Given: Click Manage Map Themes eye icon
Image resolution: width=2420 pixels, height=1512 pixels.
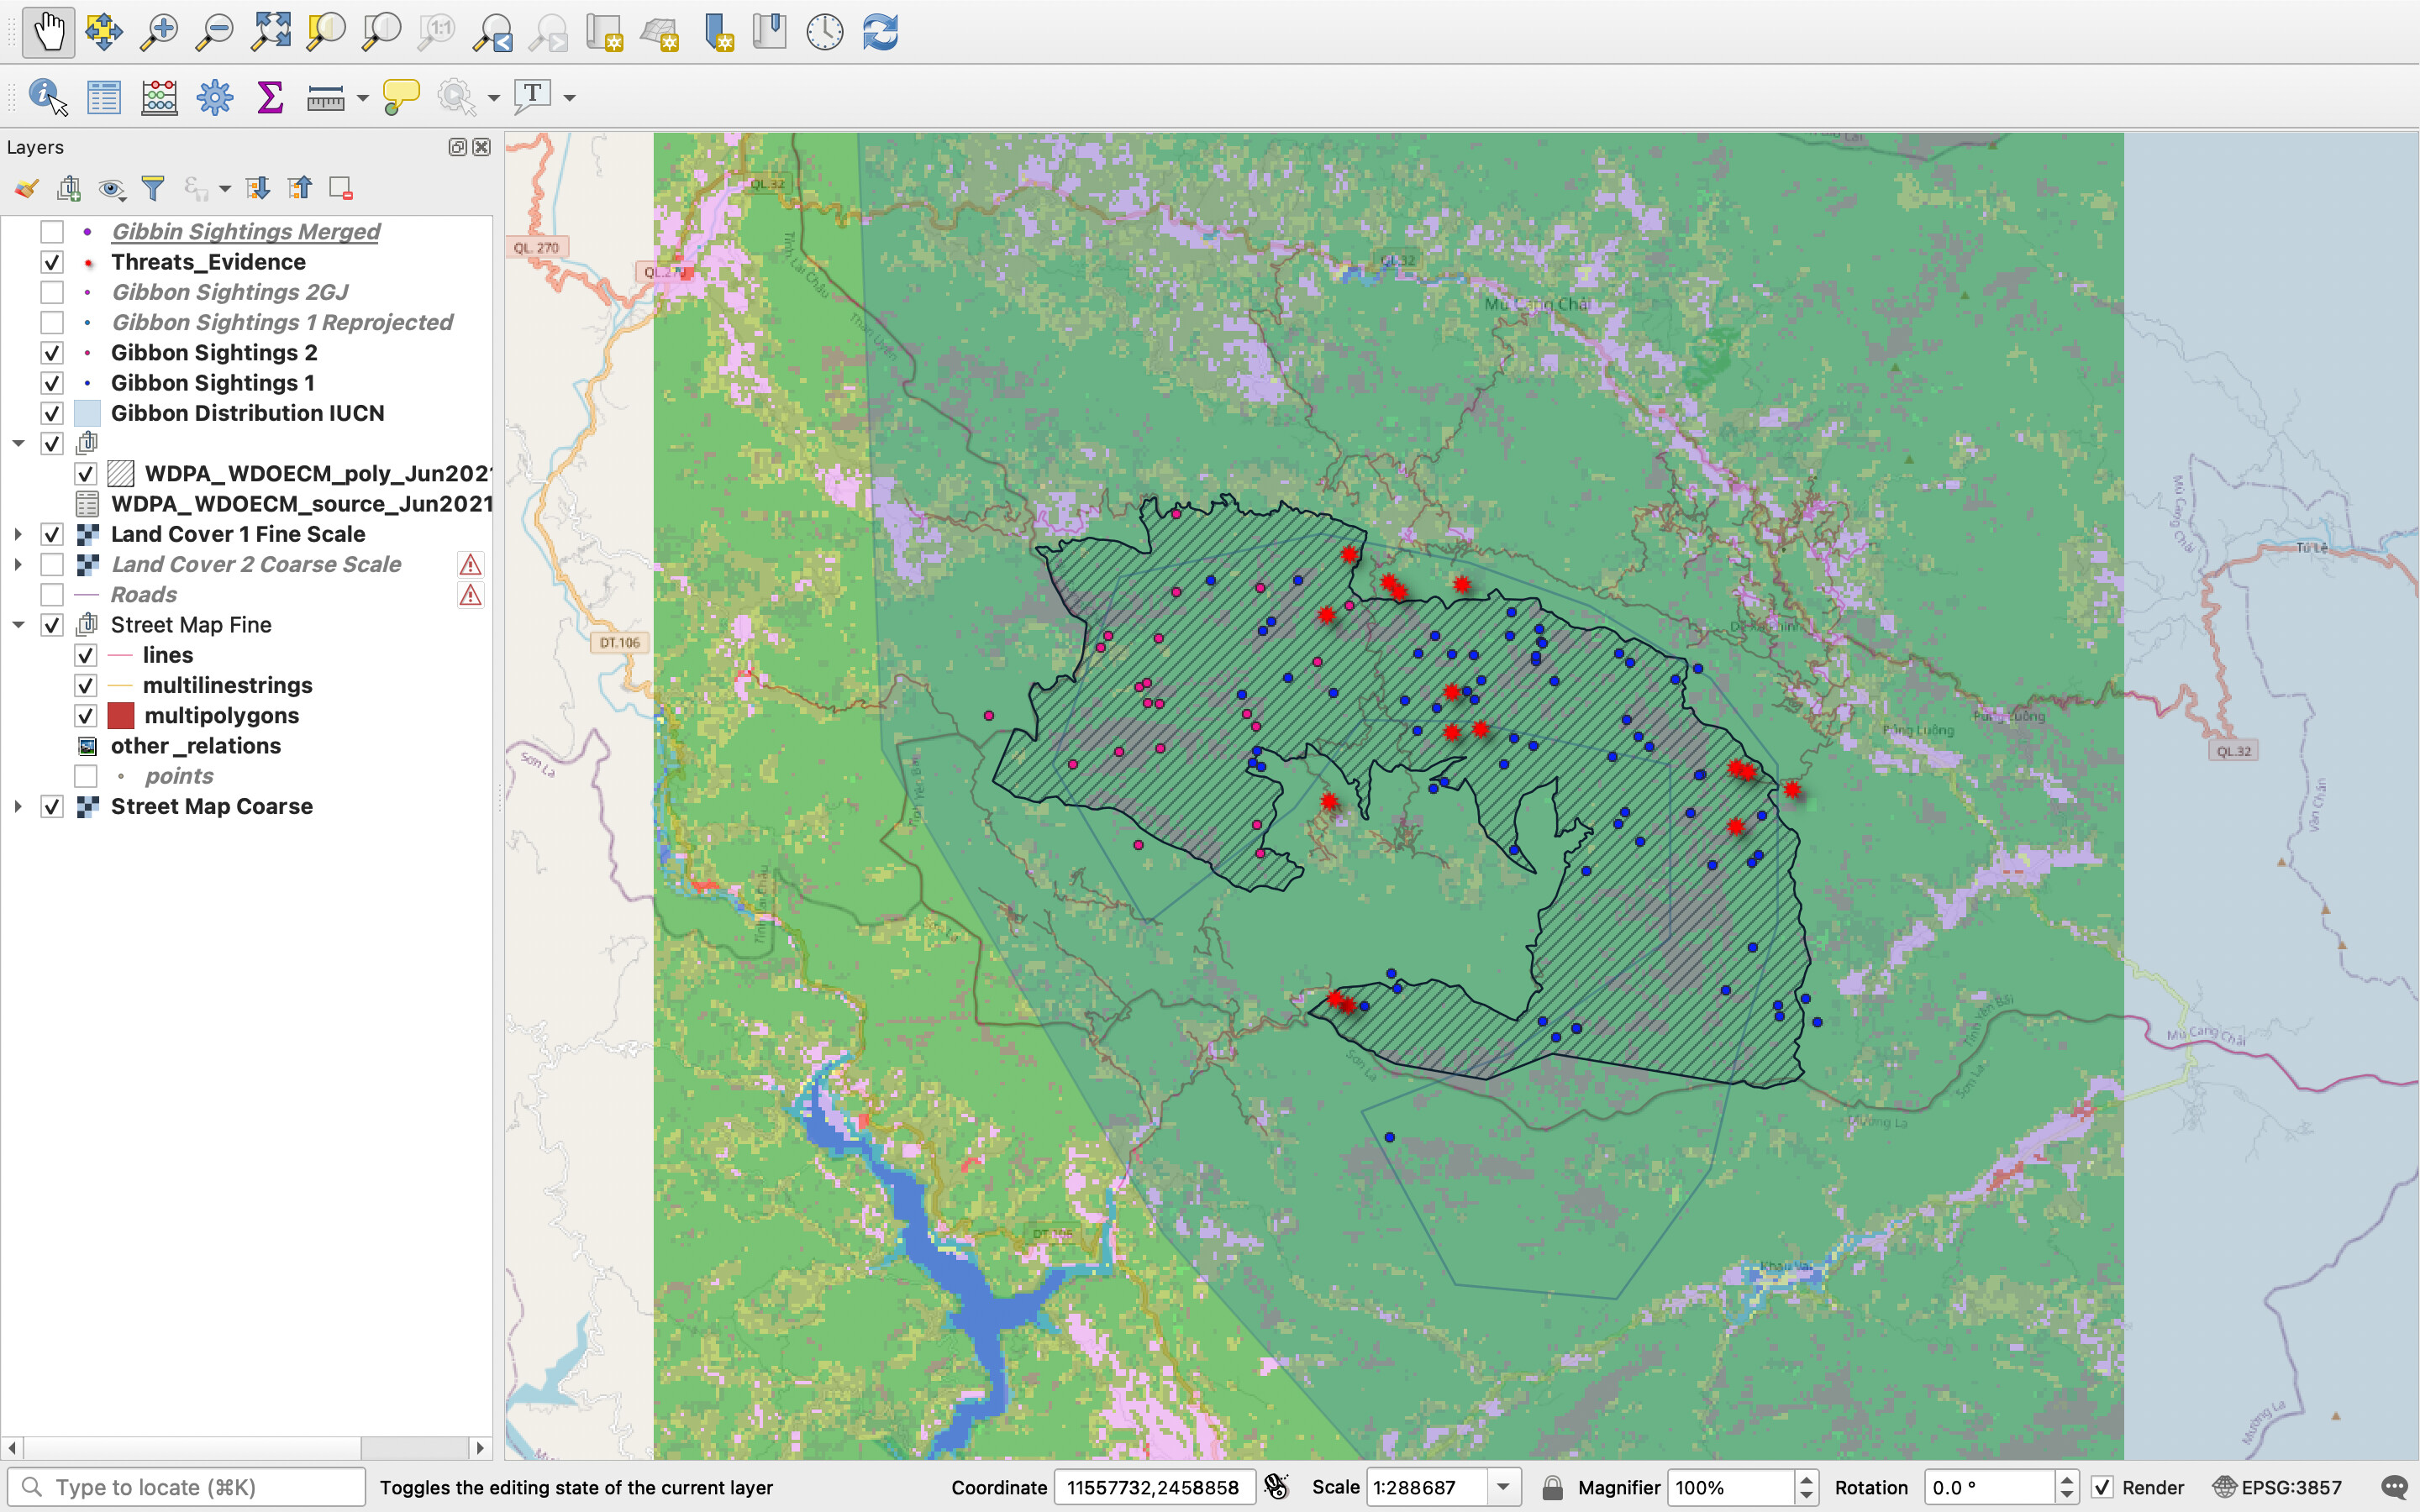Looking at the screenshot, I should point(111,188).
